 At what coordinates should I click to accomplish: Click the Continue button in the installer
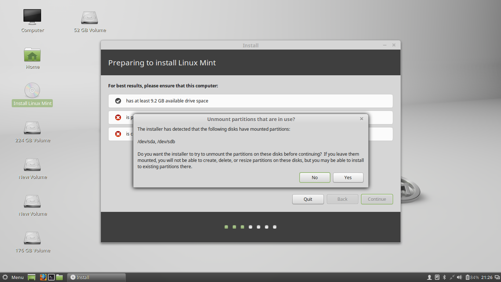click(377, 199)
